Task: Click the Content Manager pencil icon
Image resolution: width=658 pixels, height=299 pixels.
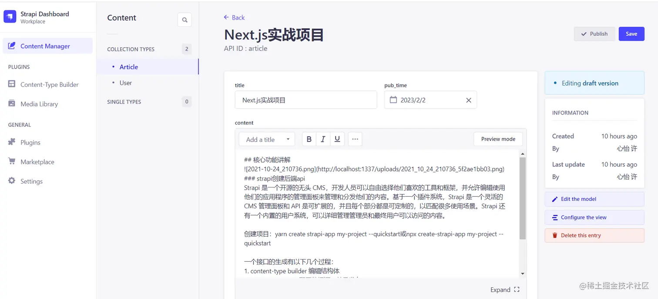Action: click(12, 46)
